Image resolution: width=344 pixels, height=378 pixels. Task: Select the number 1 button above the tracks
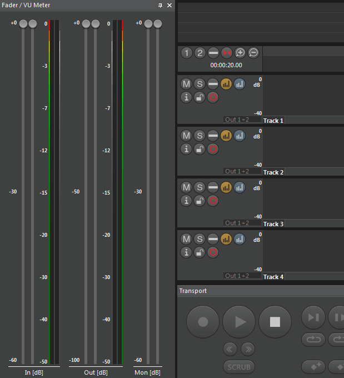pyautogui.click(x=187, y=53)
